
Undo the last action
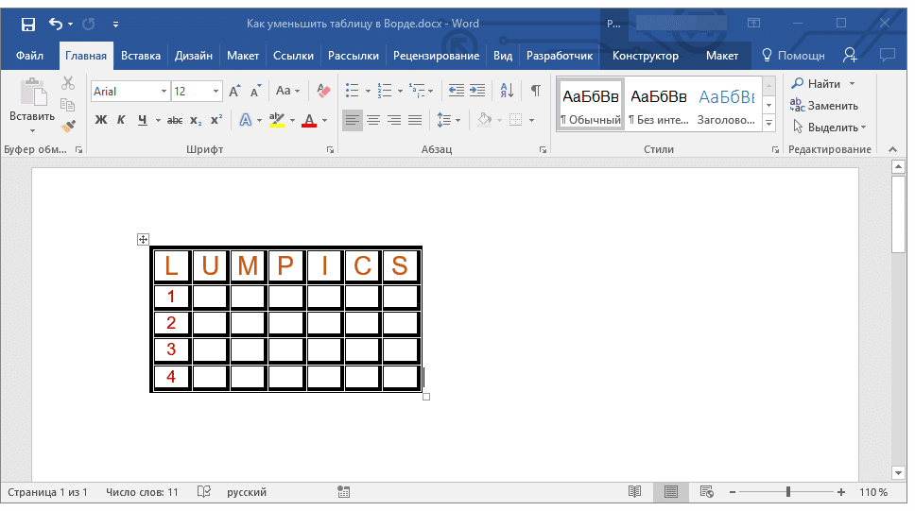click(56, 24)
